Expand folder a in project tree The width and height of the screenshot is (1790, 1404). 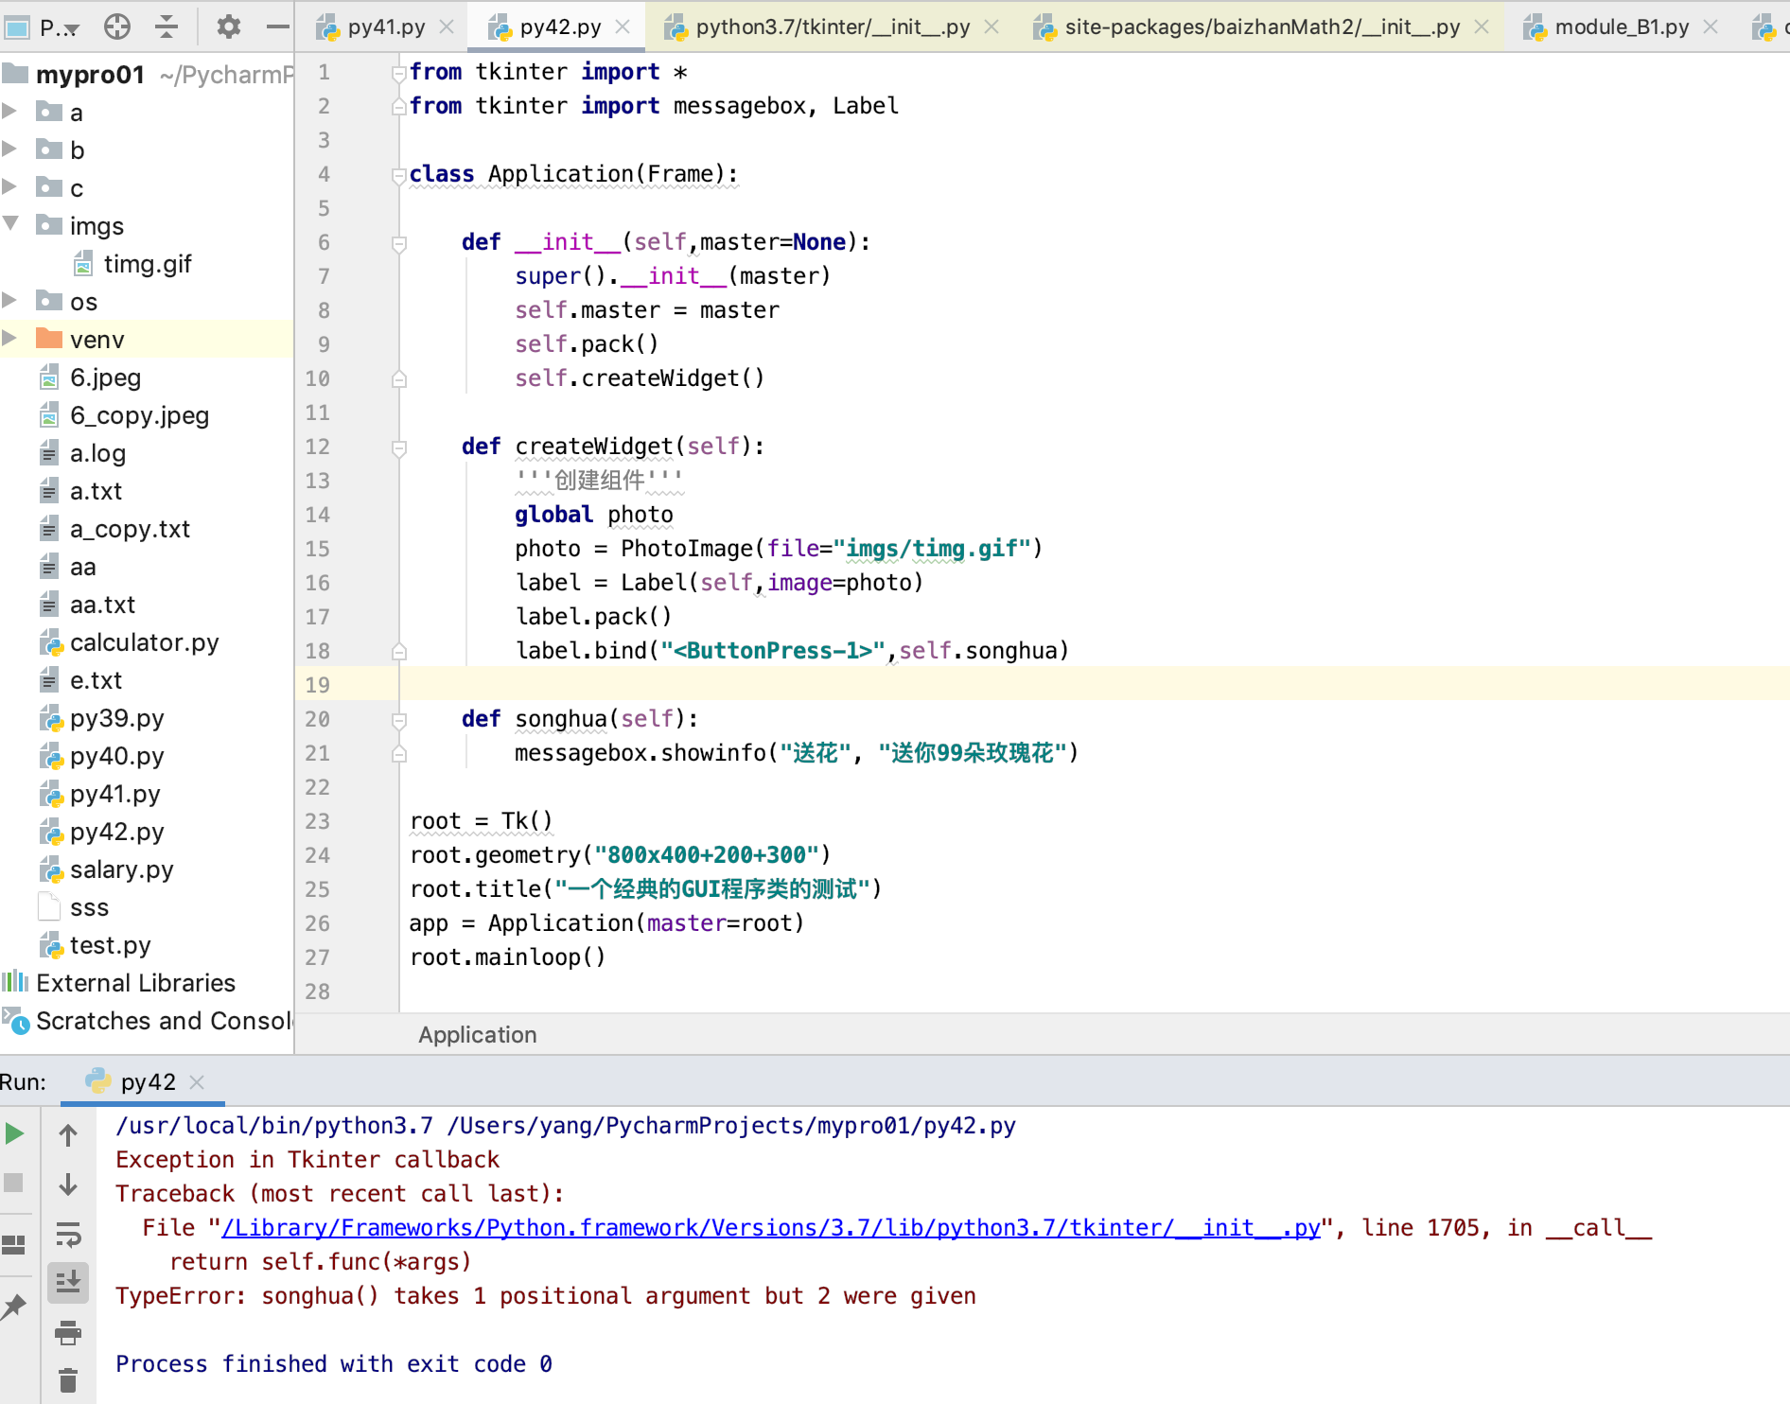[9, 111]
